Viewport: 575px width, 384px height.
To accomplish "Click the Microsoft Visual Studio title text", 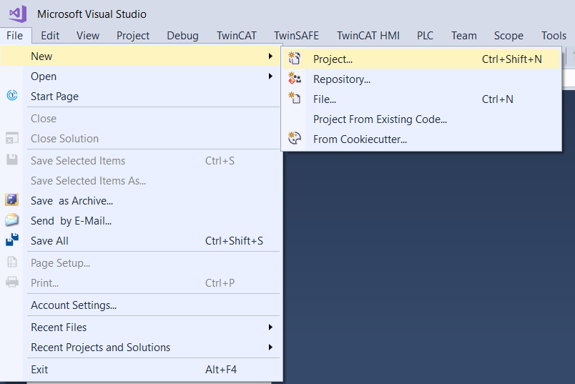I will 92,14.
